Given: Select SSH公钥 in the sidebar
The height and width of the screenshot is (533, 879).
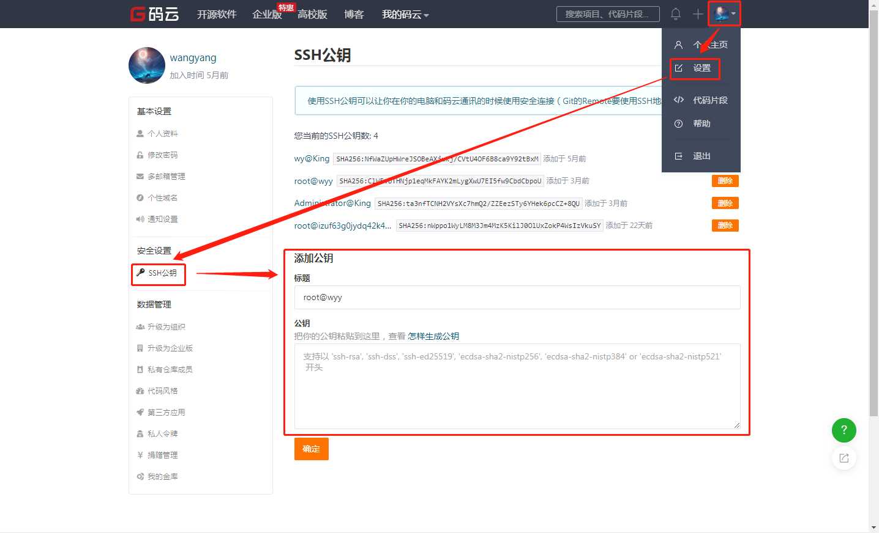Looking at the screenshot, I should point(162,273).
